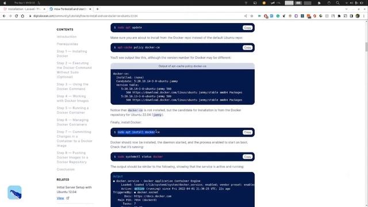
Task: Click the inline 'docker-ce' code word
Action: pyautogui.click(x=135, y=110)
